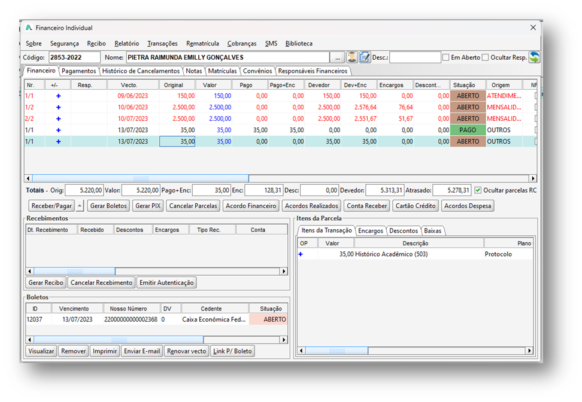The image size is (582, 402).
Task: Click into the Desc. input field
Action: (x=416, y=57)
